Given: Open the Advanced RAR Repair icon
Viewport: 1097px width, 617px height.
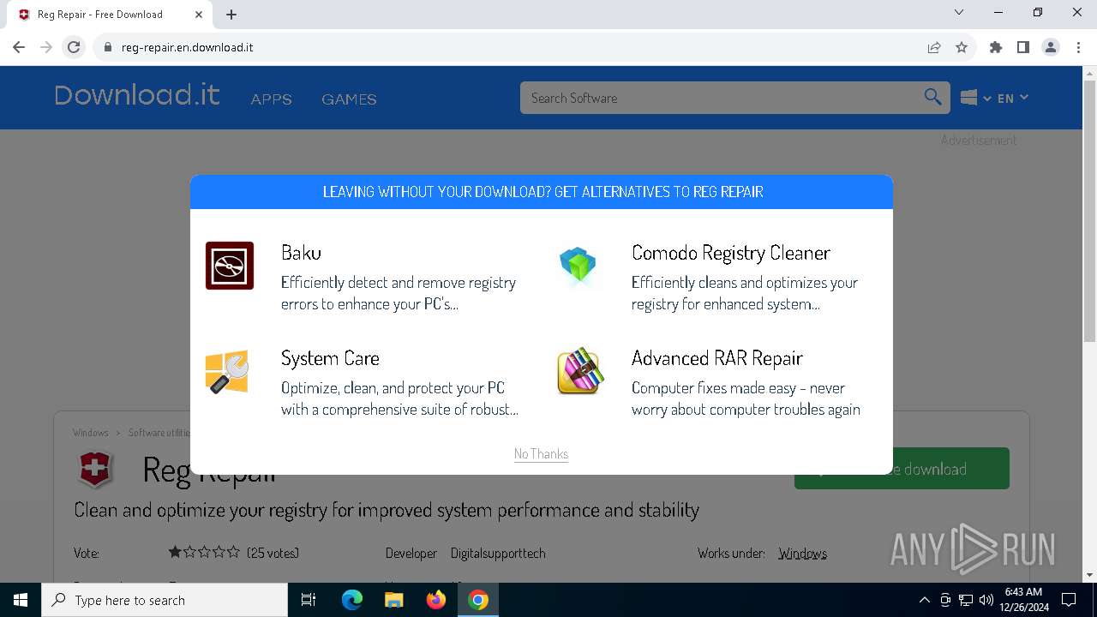Looking at the screenshot, I should (580, 371).
